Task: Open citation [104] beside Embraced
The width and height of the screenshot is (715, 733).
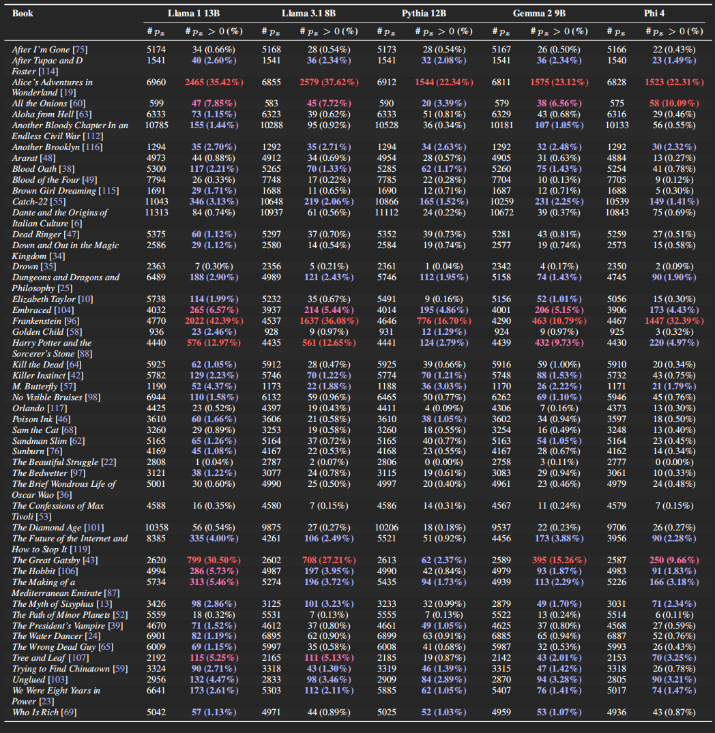Action: pos(63,310)
